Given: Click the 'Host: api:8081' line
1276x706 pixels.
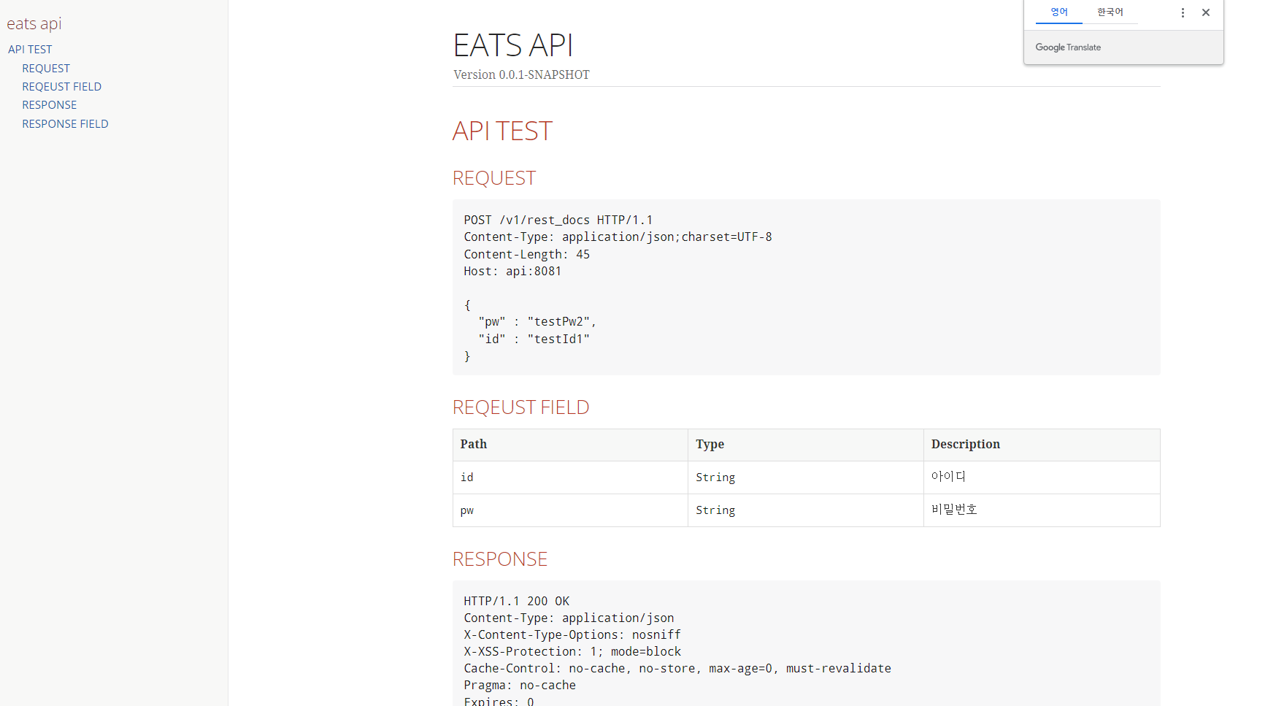Looking at the screenshot, I should click(512, 271).
